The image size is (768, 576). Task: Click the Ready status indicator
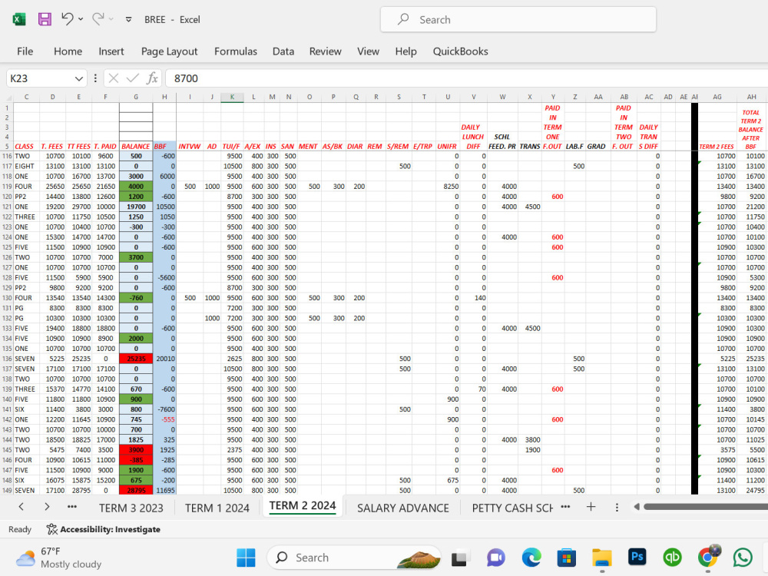click(20, 529)
